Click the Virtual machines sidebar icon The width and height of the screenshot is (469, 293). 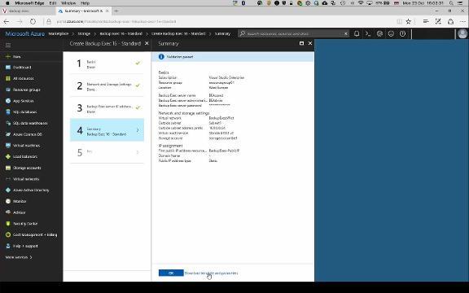click(8, 146)
